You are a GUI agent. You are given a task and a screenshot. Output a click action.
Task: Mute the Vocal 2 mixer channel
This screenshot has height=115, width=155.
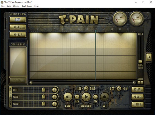tap(55, 104)
